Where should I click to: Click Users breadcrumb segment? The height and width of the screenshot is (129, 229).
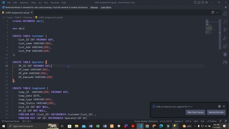(10, 18)
